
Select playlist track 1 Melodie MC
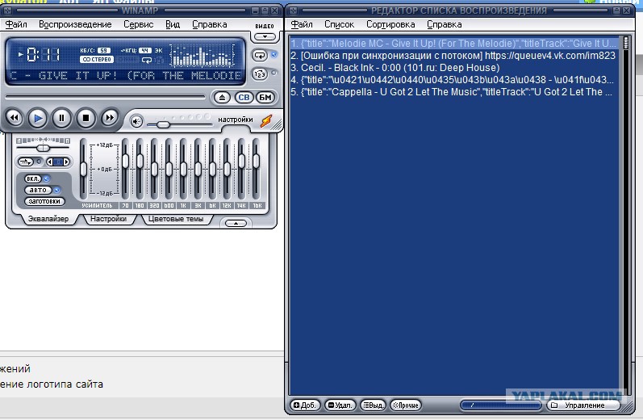click(453, 43)
